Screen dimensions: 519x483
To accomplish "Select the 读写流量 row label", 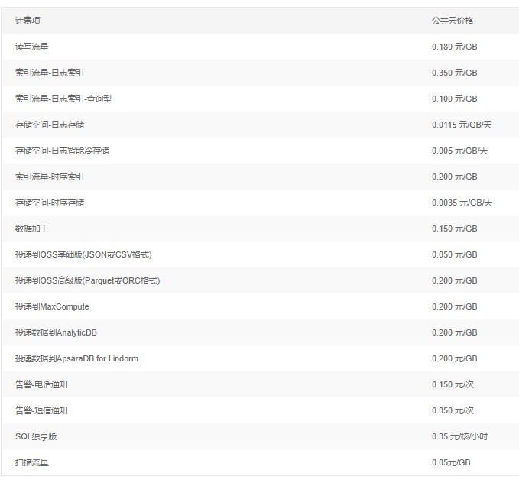I will (x=32, y=47).
